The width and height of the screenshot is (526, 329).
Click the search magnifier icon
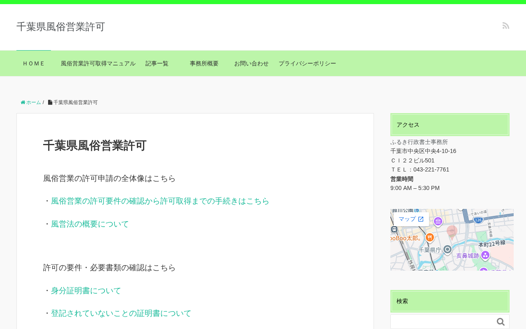coord(501,322)
